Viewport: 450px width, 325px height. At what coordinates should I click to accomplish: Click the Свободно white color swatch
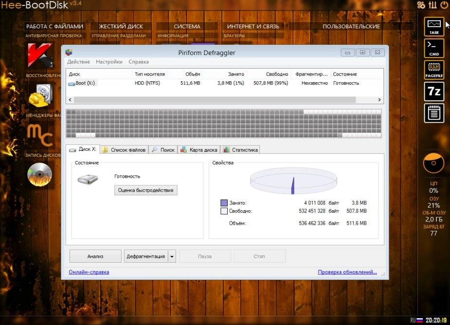224,211
